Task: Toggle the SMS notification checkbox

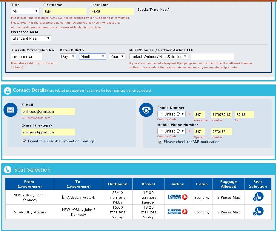Action: click(x=160, y=142)
